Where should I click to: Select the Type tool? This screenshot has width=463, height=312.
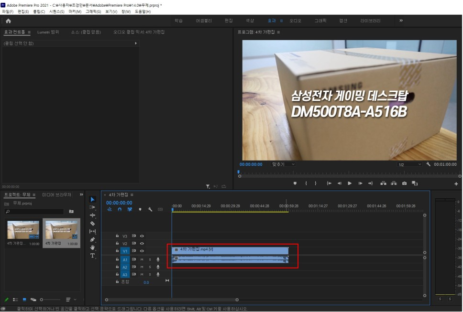(92, 255)
